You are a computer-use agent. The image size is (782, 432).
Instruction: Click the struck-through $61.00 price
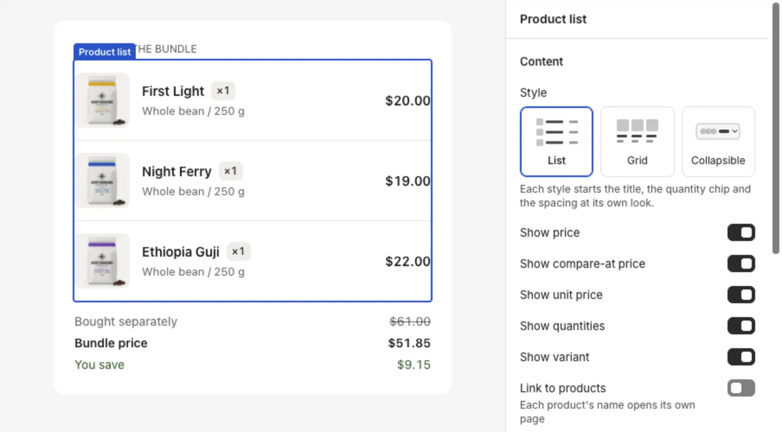[410, 321]
